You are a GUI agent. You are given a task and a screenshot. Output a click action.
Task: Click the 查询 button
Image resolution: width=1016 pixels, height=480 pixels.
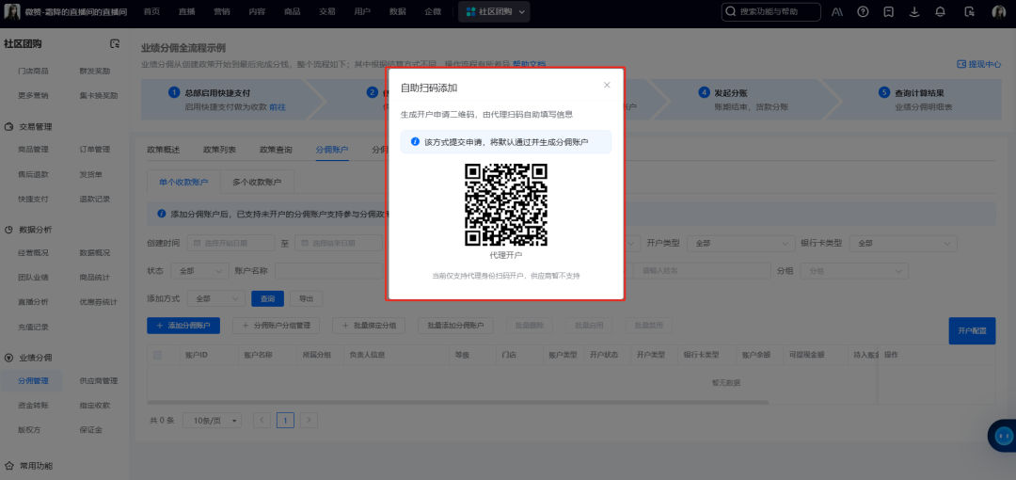(x=267, y=298)
